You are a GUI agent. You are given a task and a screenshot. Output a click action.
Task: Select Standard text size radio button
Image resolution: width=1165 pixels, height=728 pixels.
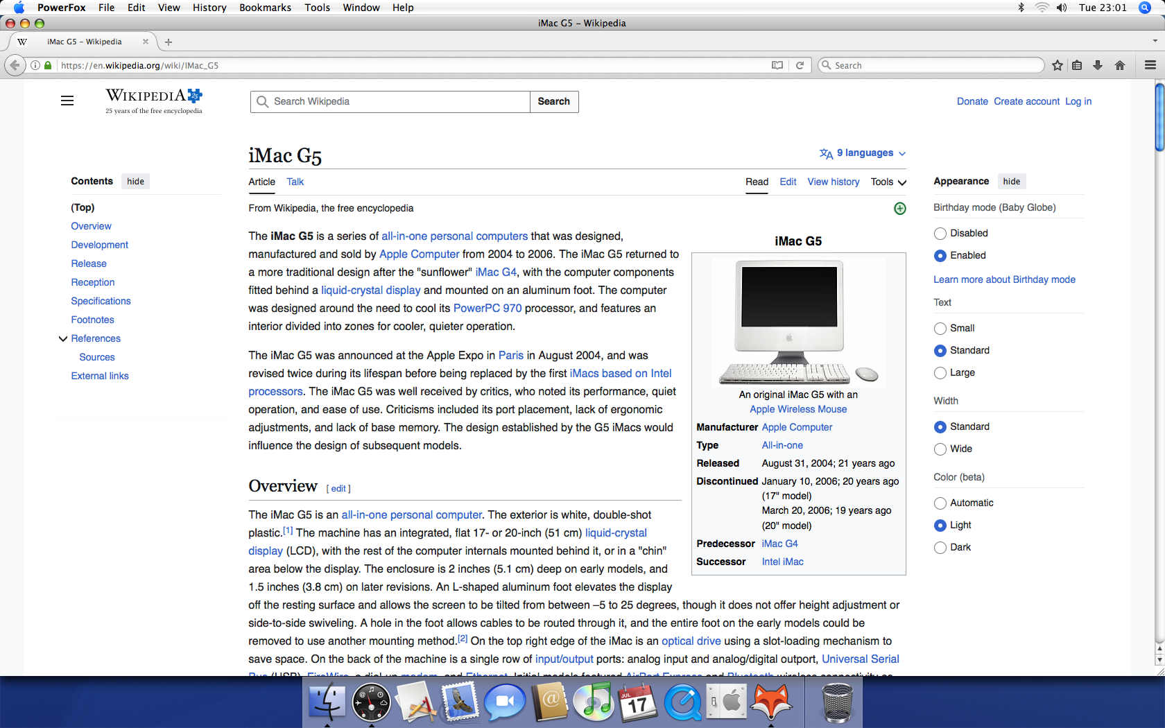(940, 351)
